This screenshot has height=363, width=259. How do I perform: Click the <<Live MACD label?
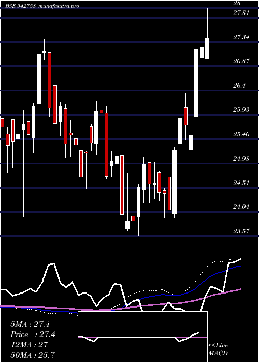tap(218, 350)
